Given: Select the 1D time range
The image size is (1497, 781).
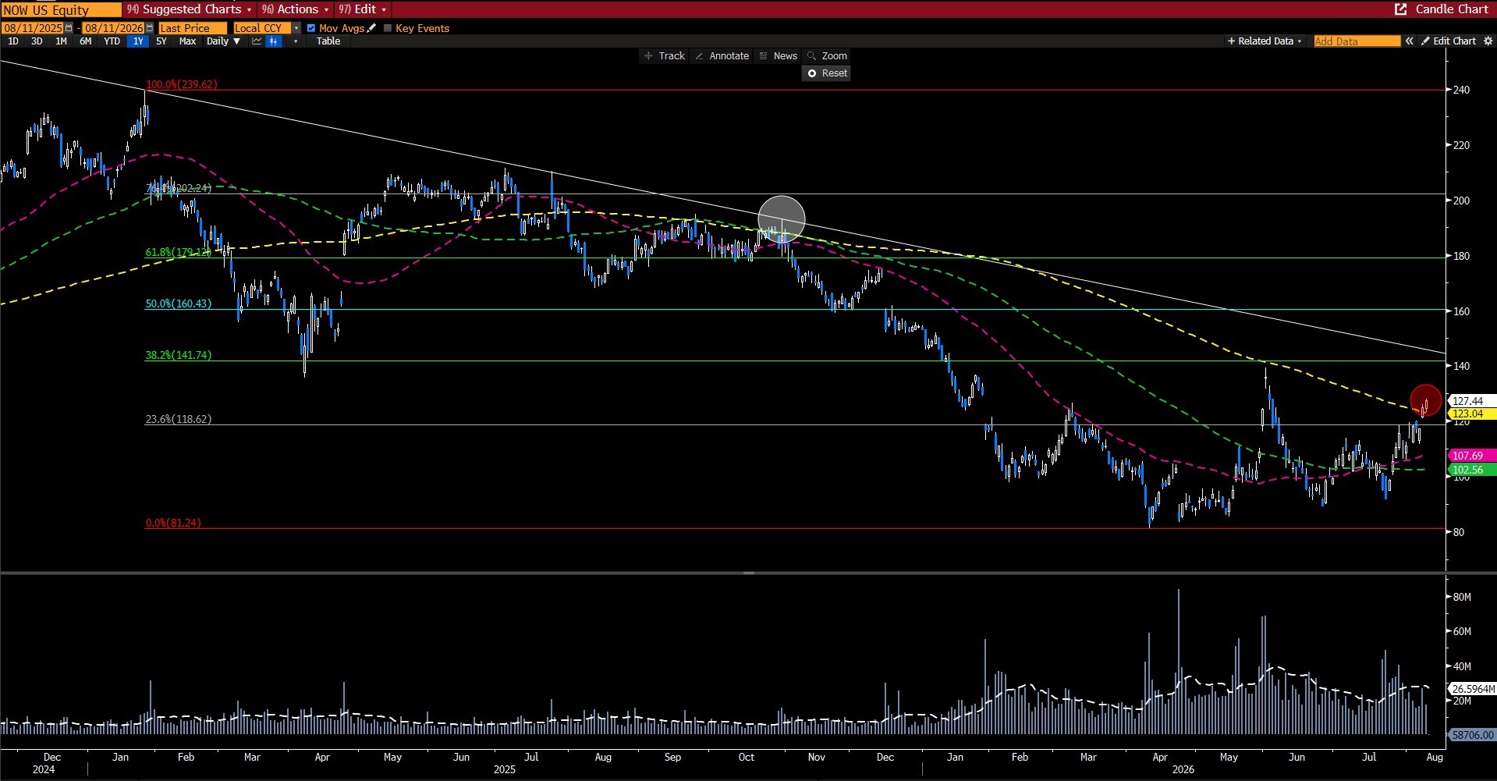Looking at the screenshot, I should point(13,41).
